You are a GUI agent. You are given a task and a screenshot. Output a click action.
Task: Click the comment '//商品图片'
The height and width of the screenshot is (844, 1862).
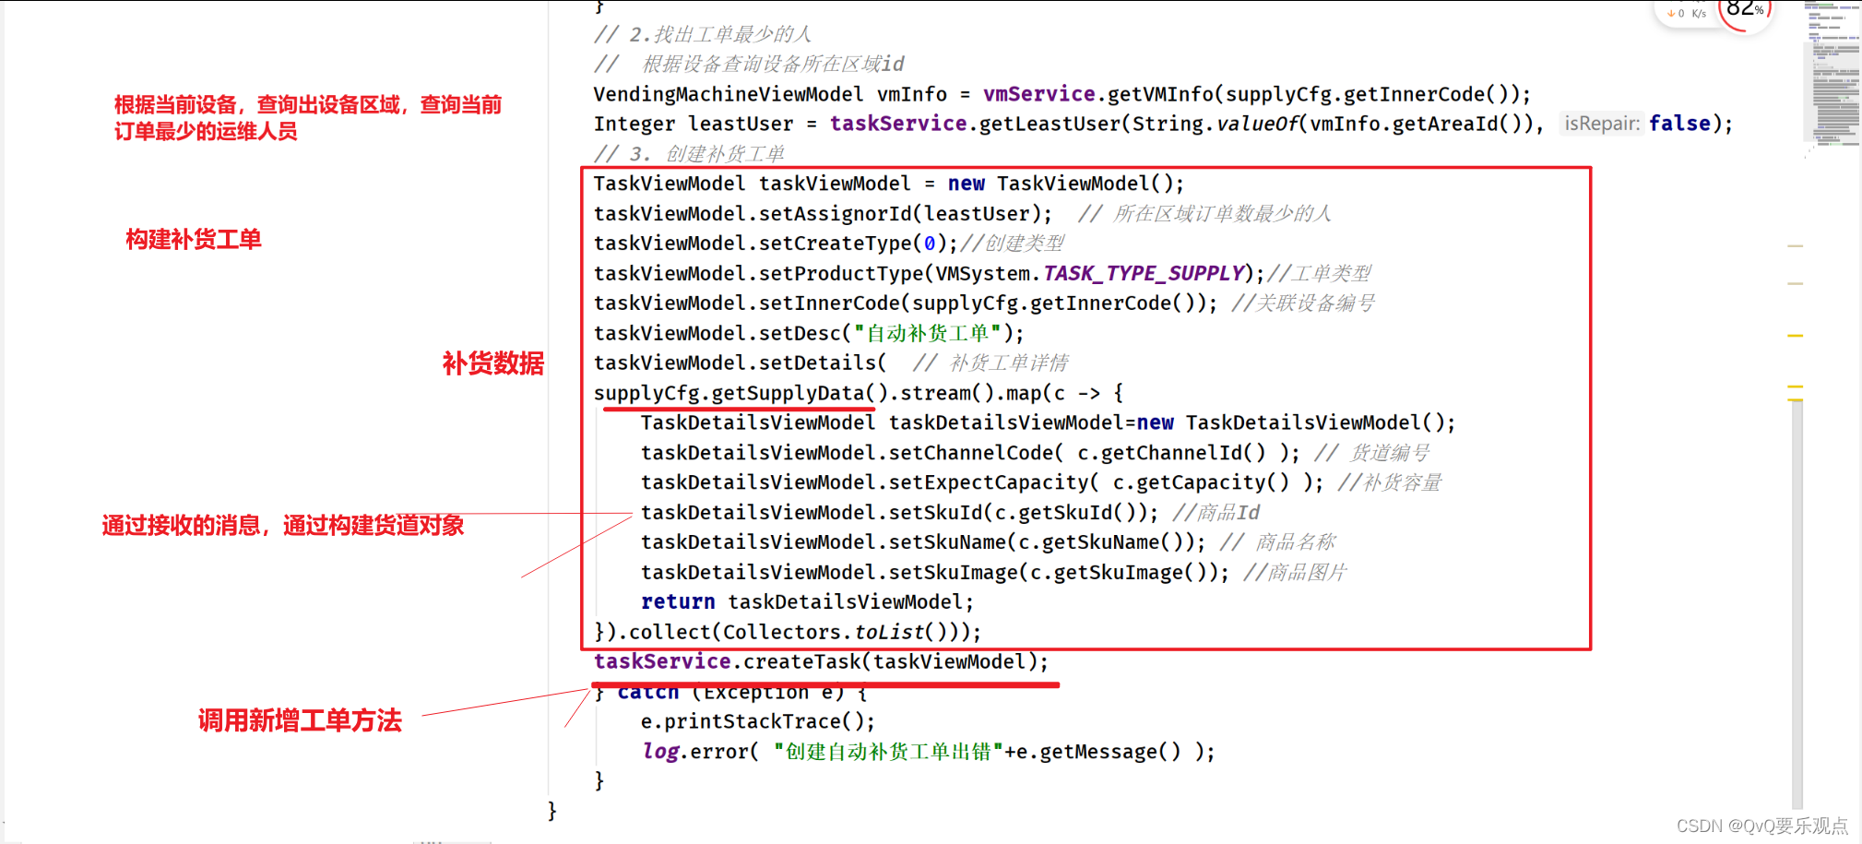click(1295, 573)
